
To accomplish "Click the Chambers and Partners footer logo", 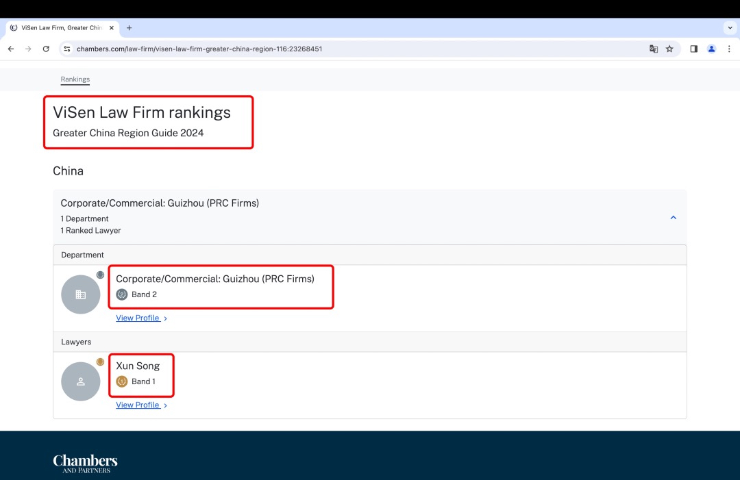I will (x=86, y=464).
